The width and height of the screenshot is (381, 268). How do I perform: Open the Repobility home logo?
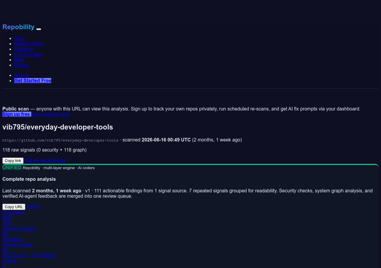click(x=18, y=27)
